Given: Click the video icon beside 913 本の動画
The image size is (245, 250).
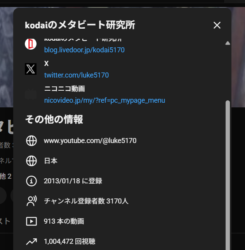Looking at the screenshot, I should coord(31,221).
